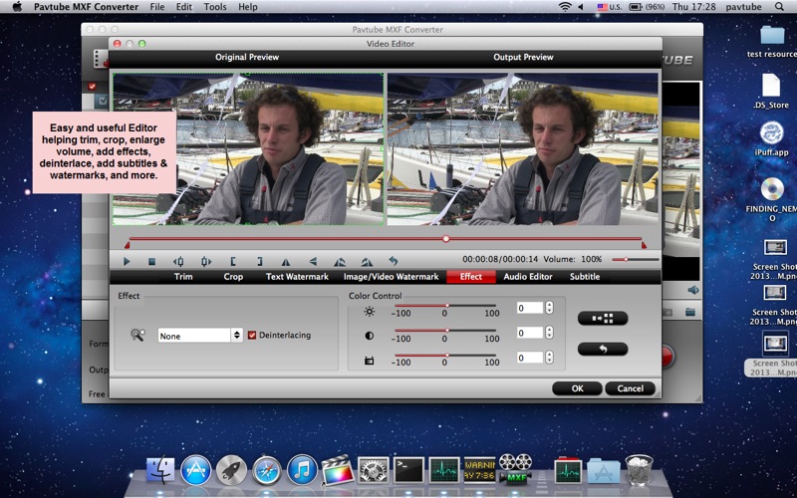Image resolution: width=797 pixels, height=498 pixels.
Task: Rotate video counterclockwise
Action: click(x=340, y=262)
